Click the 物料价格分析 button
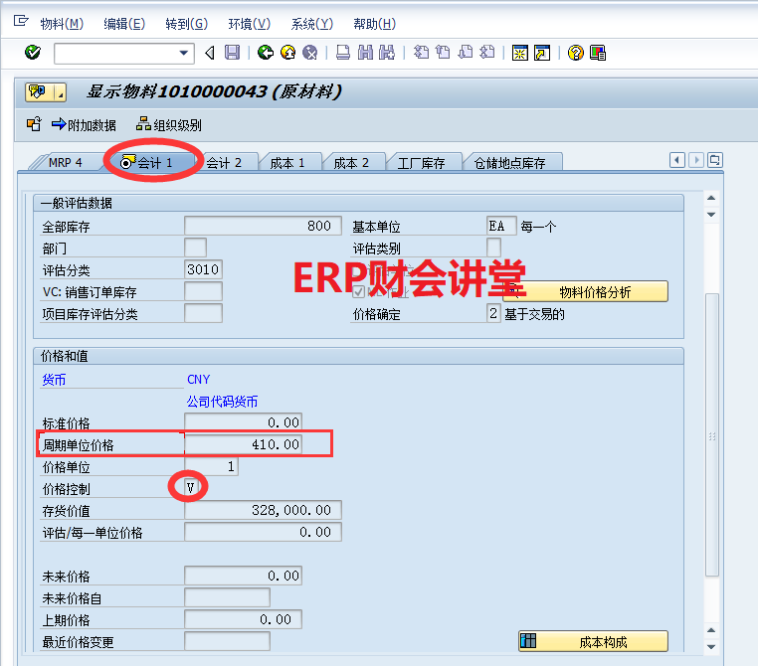 tap(585, 291)
